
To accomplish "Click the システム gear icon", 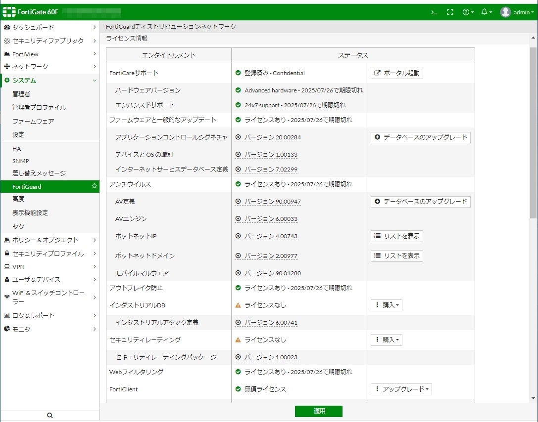I will pyautogui.click(x=6, y=80).
